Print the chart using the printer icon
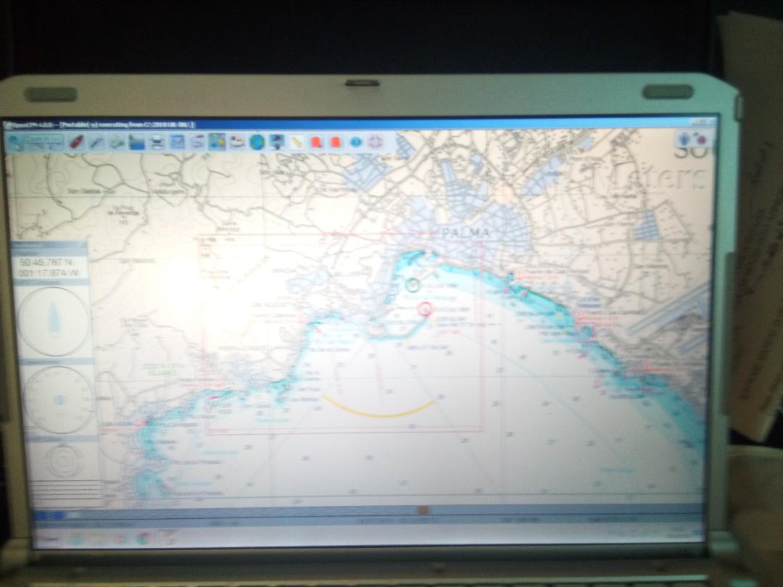The image size is (783, 587). click(x=157, y=142)
